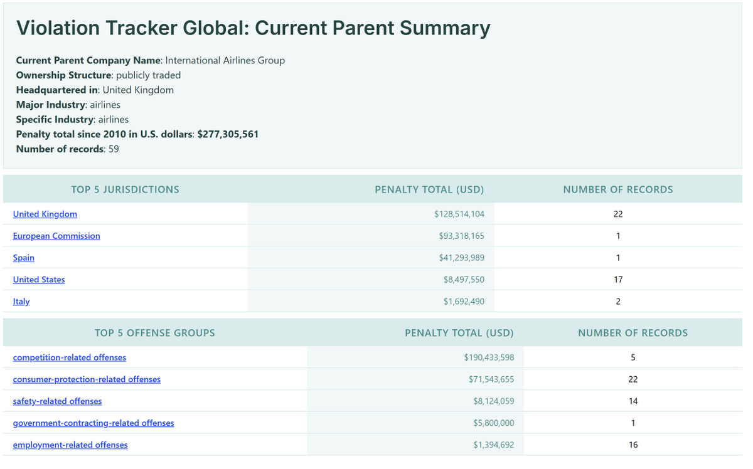
Task: Click the competition offenses penalty $190,433,598
Action: [x=489, y=357]
